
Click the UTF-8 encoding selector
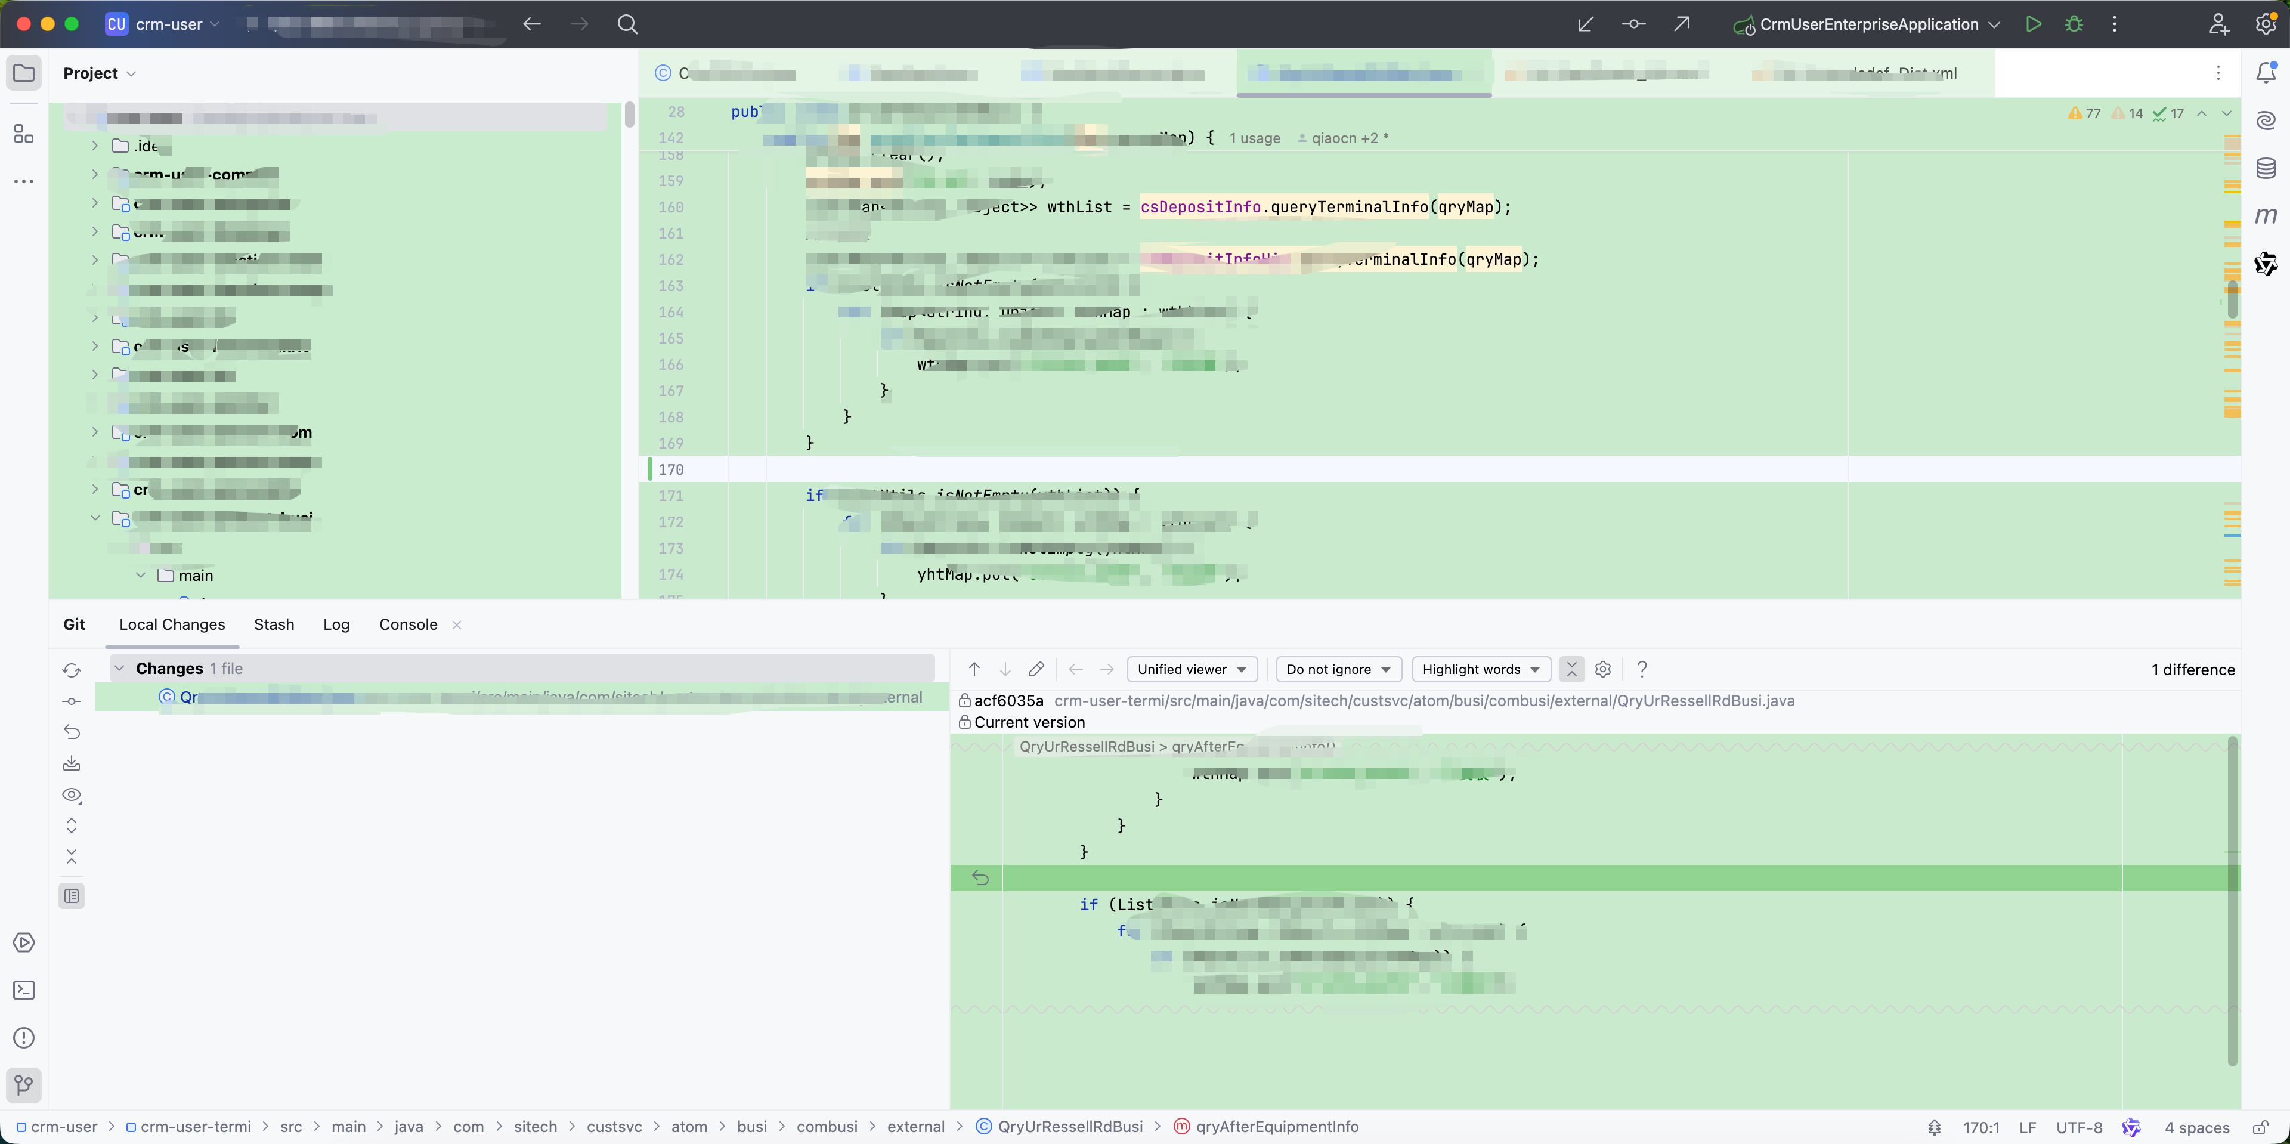(x=2078, y=1127)
